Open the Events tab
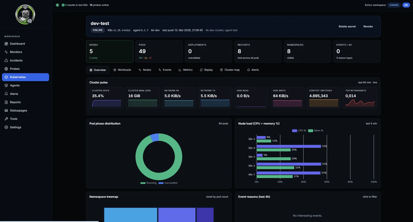The height and width of the screenshot is (222, 413). 165,70
